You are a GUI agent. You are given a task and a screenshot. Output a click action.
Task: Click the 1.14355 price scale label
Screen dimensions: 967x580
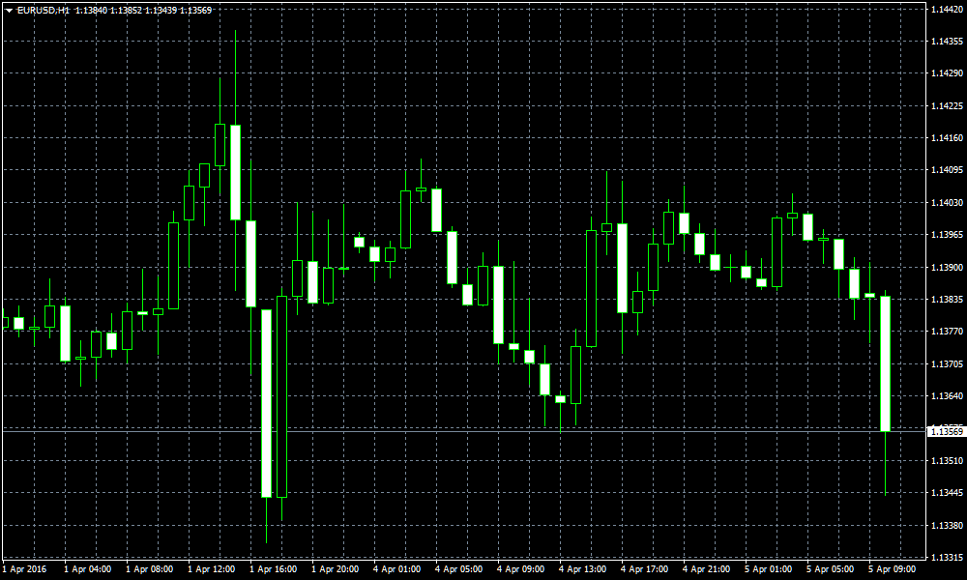click(947, 42)
